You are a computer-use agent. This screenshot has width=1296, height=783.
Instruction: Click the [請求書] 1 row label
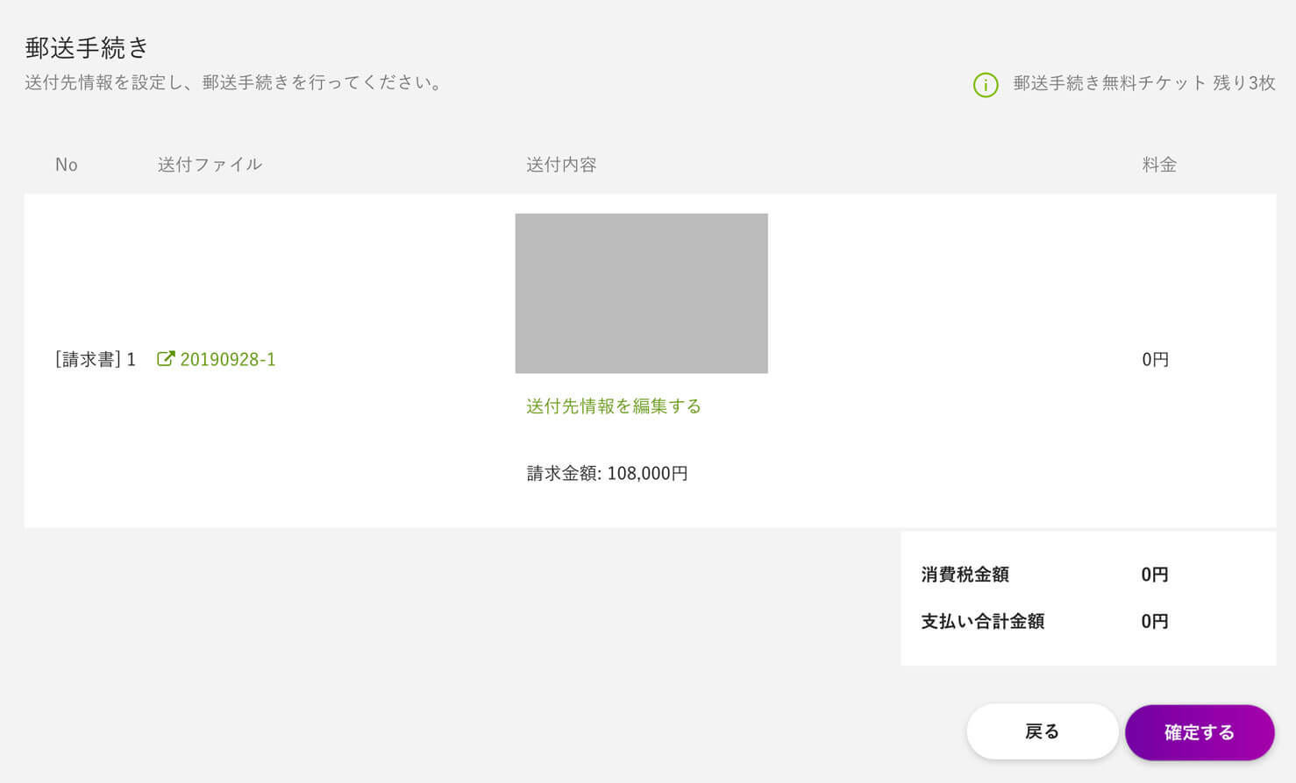tap(96, 359)
